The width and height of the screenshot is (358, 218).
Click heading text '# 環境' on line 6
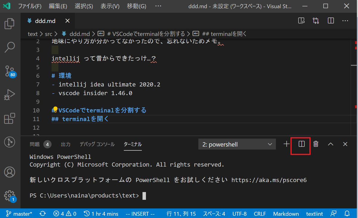61,76
